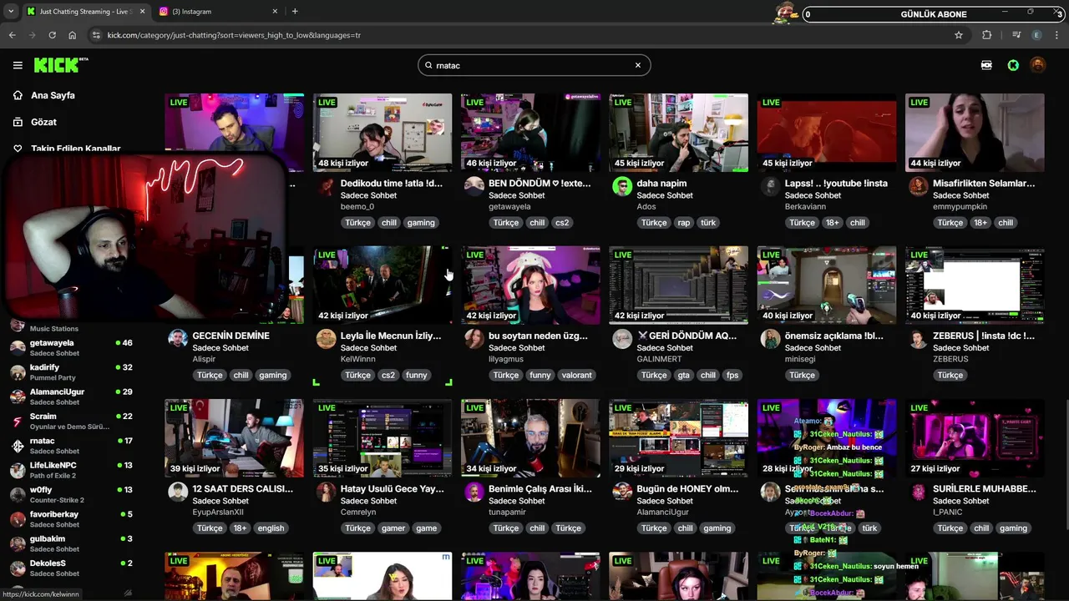Screen dimensions: 1069x601
Task: Select the 'gta' tag under GALINMERT stream
Action: tap(684, 376)
